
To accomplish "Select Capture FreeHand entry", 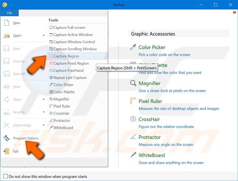I will [x=77, y=70].
